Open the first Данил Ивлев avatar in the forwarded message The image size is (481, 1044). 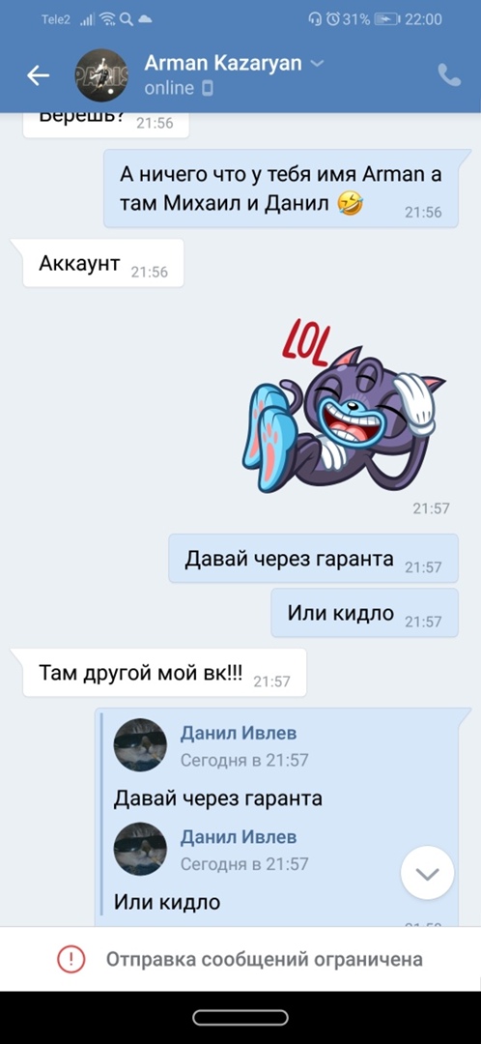click(140, 745)
